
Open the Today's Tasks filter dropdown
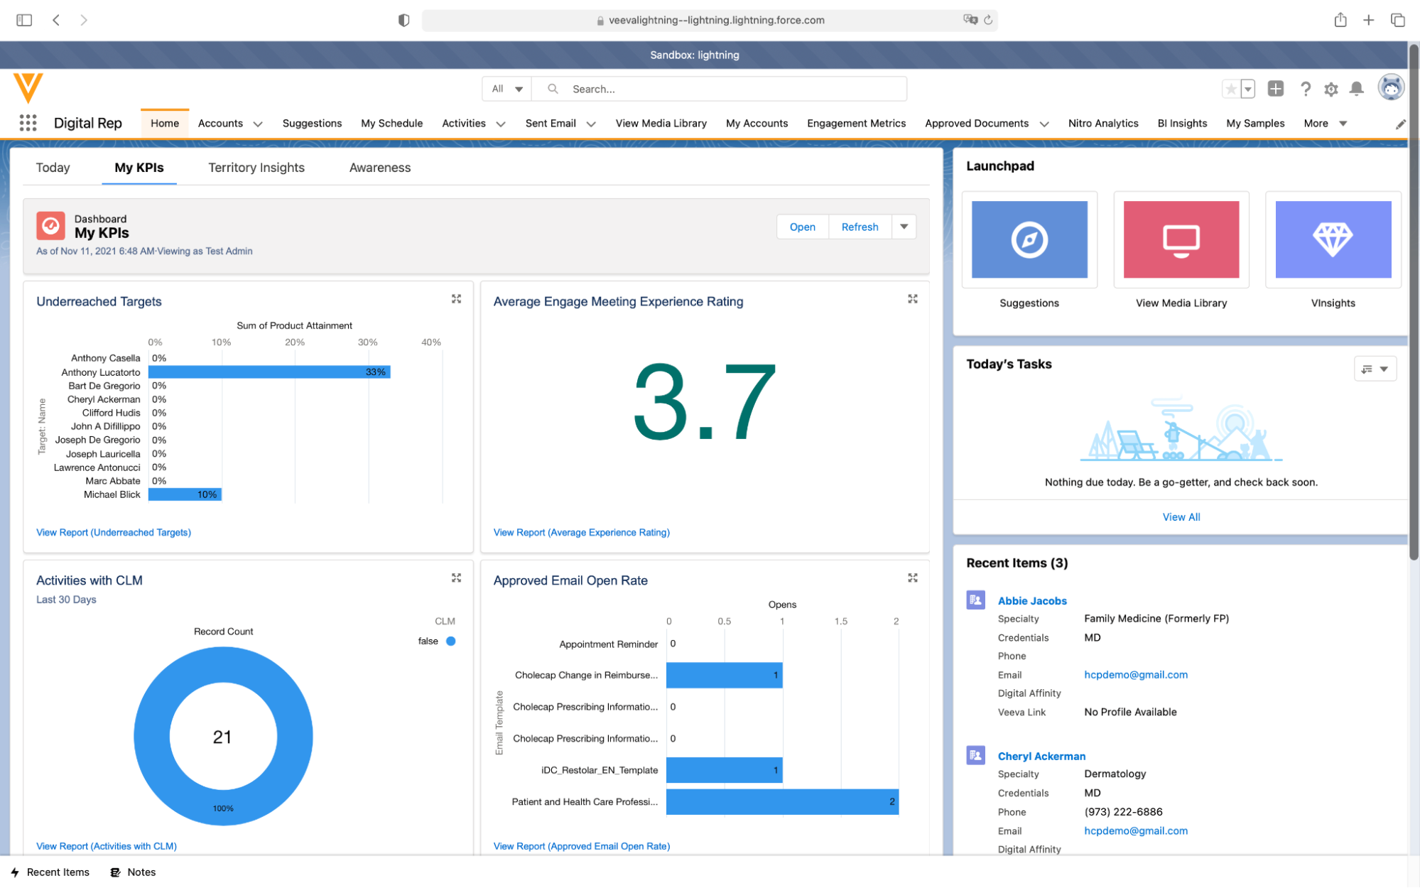[x=1375, y=369]
